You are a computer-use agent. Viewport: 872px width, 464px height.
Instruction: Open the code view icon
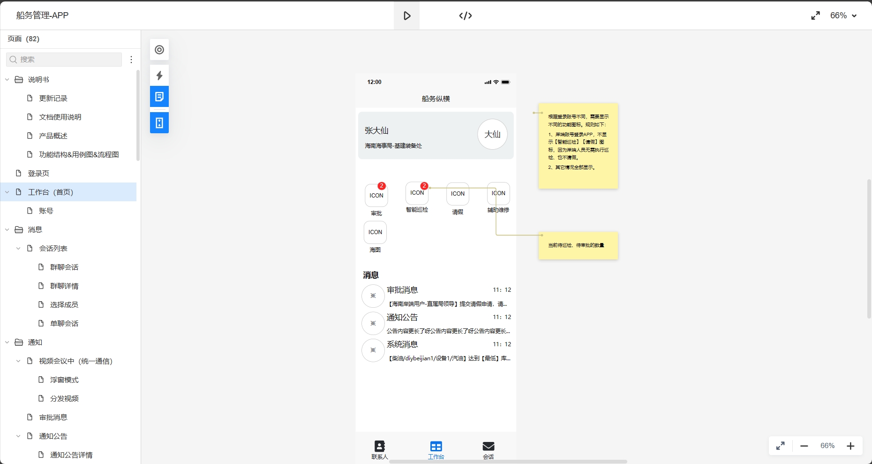466,16
